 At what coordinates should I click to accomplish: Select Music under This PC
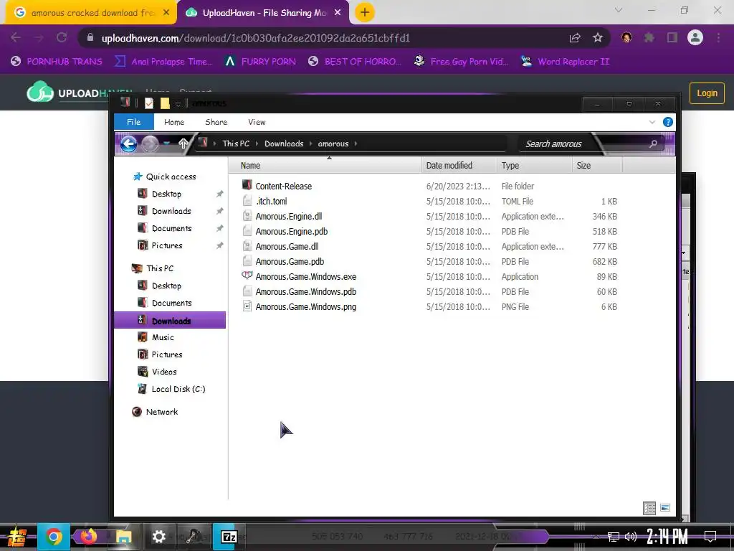point(156,337)
